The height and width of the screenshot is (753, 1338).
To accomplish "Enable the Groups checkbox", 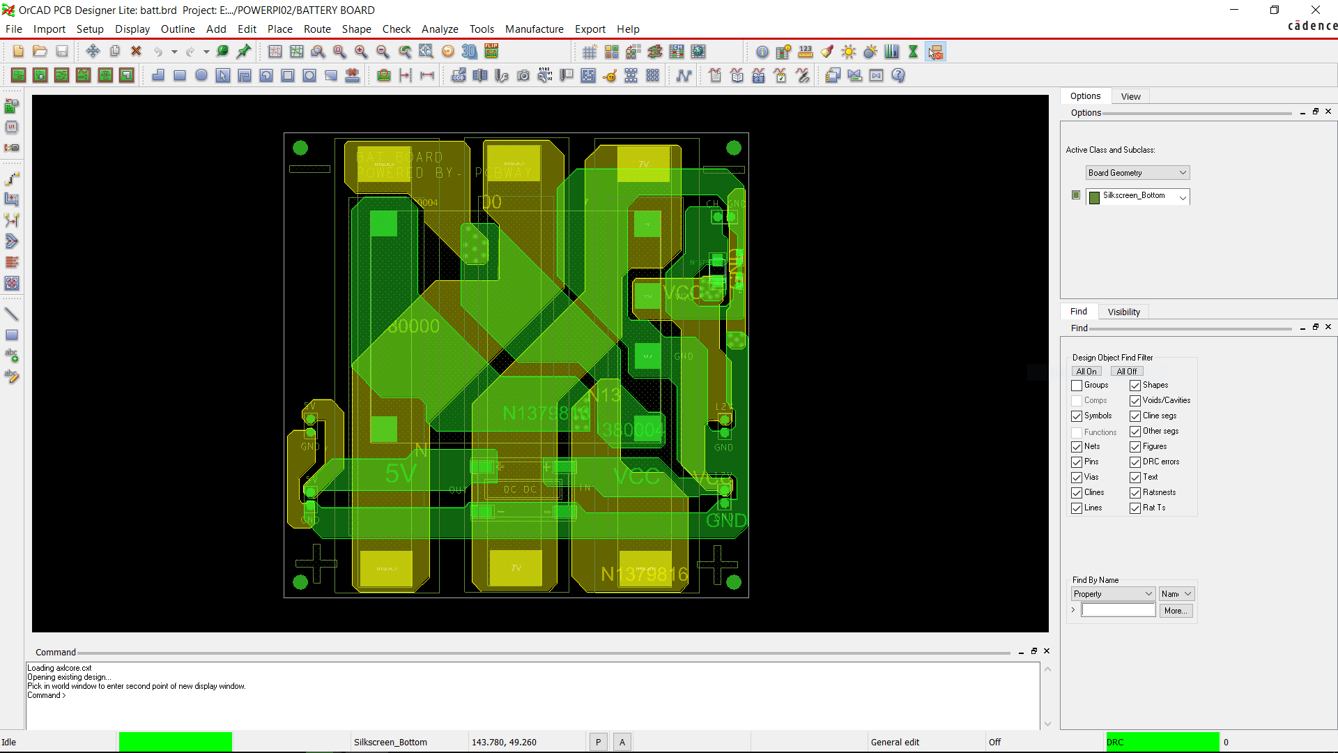I will click(1077, 386).
